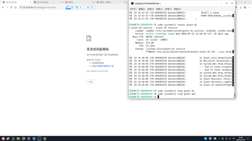This screenshot has height=141, width=252.
Task: Toggle the 拼 pinyin mode in IME bar
Action: (72, 8)
